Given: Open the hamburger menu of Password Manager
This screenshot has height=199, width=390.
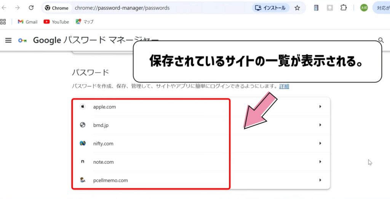Looking at the screenshot, I should click(8, 40).
